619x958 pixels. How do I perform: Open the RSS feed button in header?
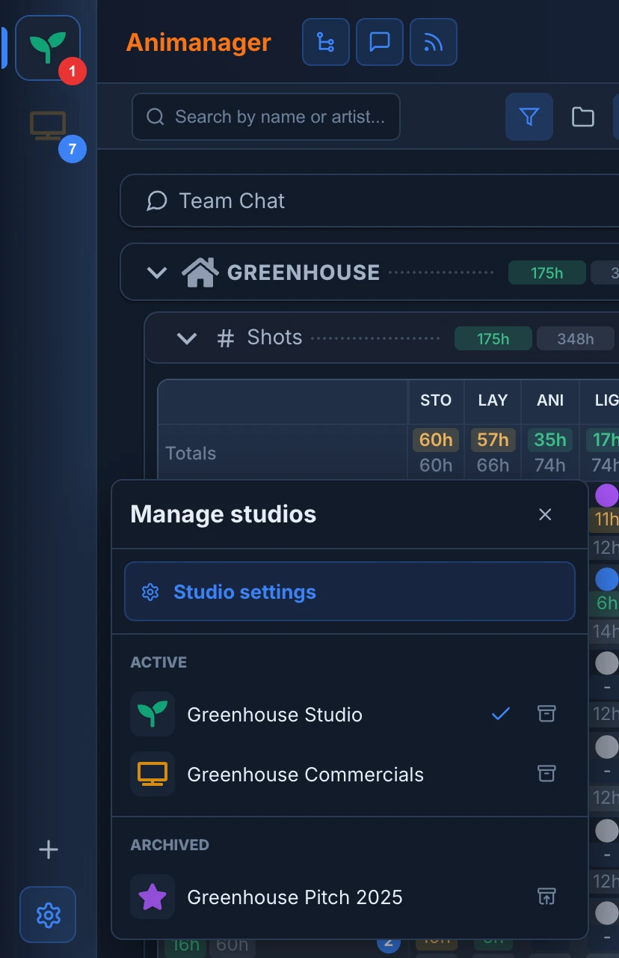[x=434, y=42]
